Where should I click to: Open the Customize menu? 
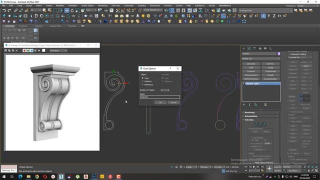tap(129, 5)
